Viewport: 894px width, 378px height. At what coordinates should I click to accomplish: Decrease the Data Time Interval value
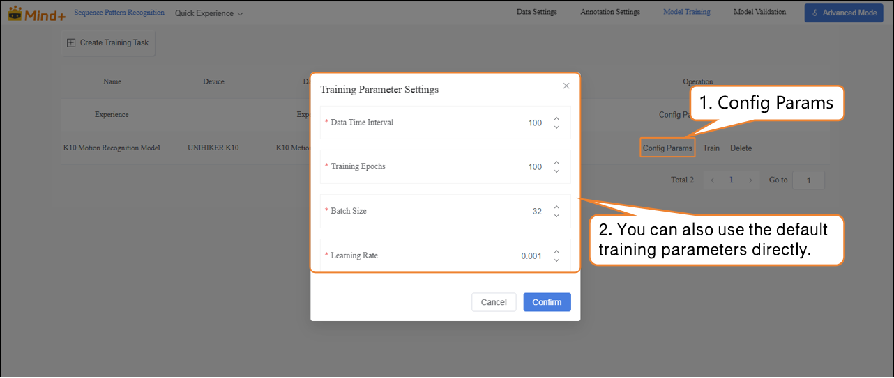(x=556, y=127)
